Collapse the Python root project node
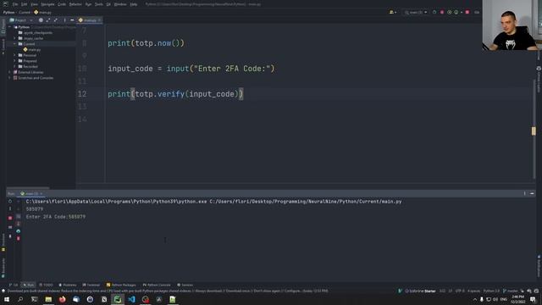This screenshot has width=542, height=305. pyautogui.click(x=10, y=27)
